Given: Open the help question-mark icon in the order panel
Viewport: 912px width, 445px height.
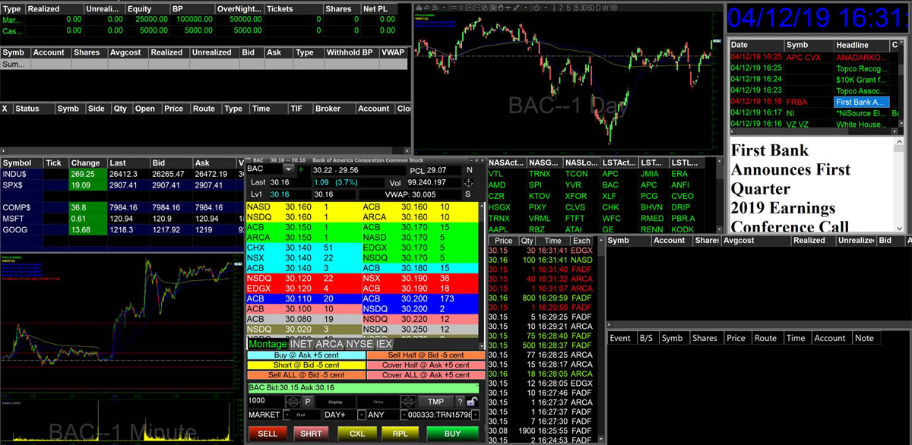Looking at the screenshot, I should [x=461, y=402].
